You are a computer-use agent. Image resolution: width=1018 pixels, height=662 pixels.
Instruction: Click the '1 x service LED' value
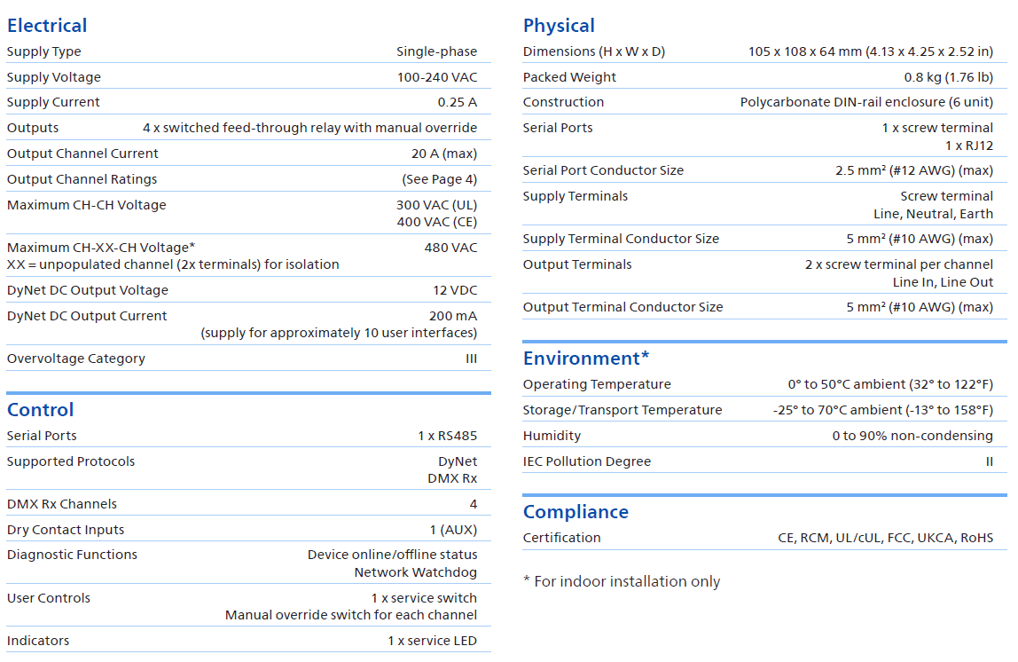coord(433,641)
